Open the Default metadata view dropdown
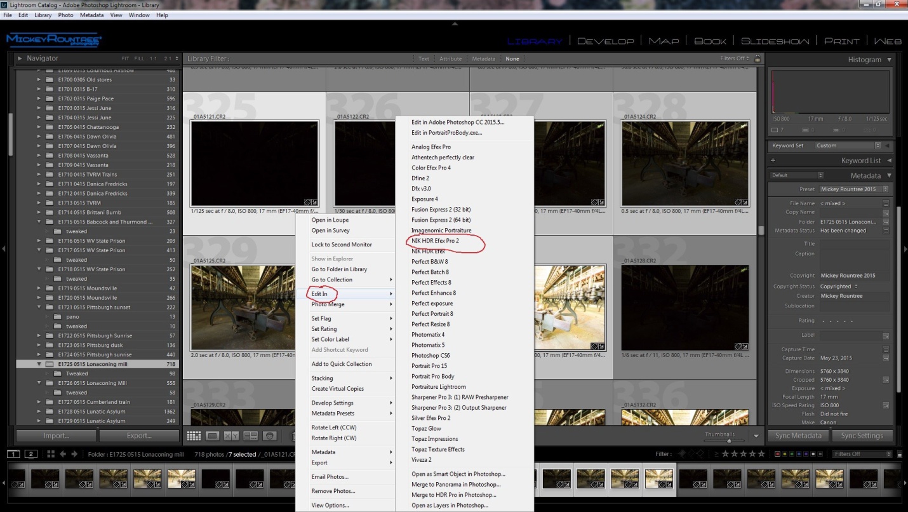 click(x=797, y=175)
